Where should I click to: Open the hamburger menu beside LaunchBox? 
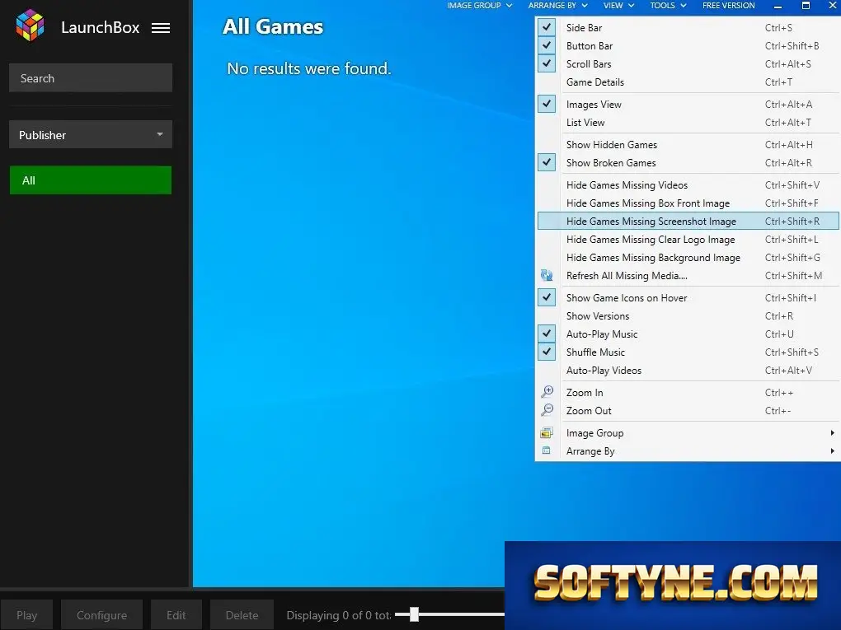tap(161, 28)
